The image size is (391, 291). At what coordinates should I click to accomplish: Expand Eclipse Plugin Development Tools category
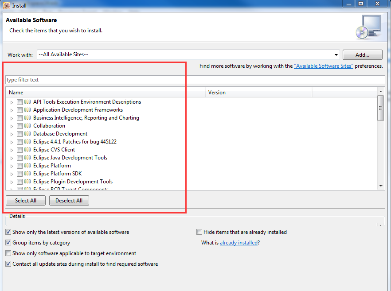(x=12, y=182)
